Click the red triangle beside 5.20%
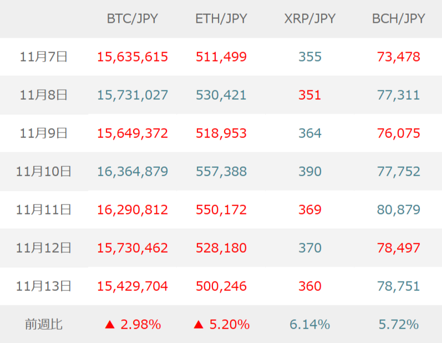Image resolution: width=442 pixels, height=343 pixels. pyautogui.click(x=199, y=325)
